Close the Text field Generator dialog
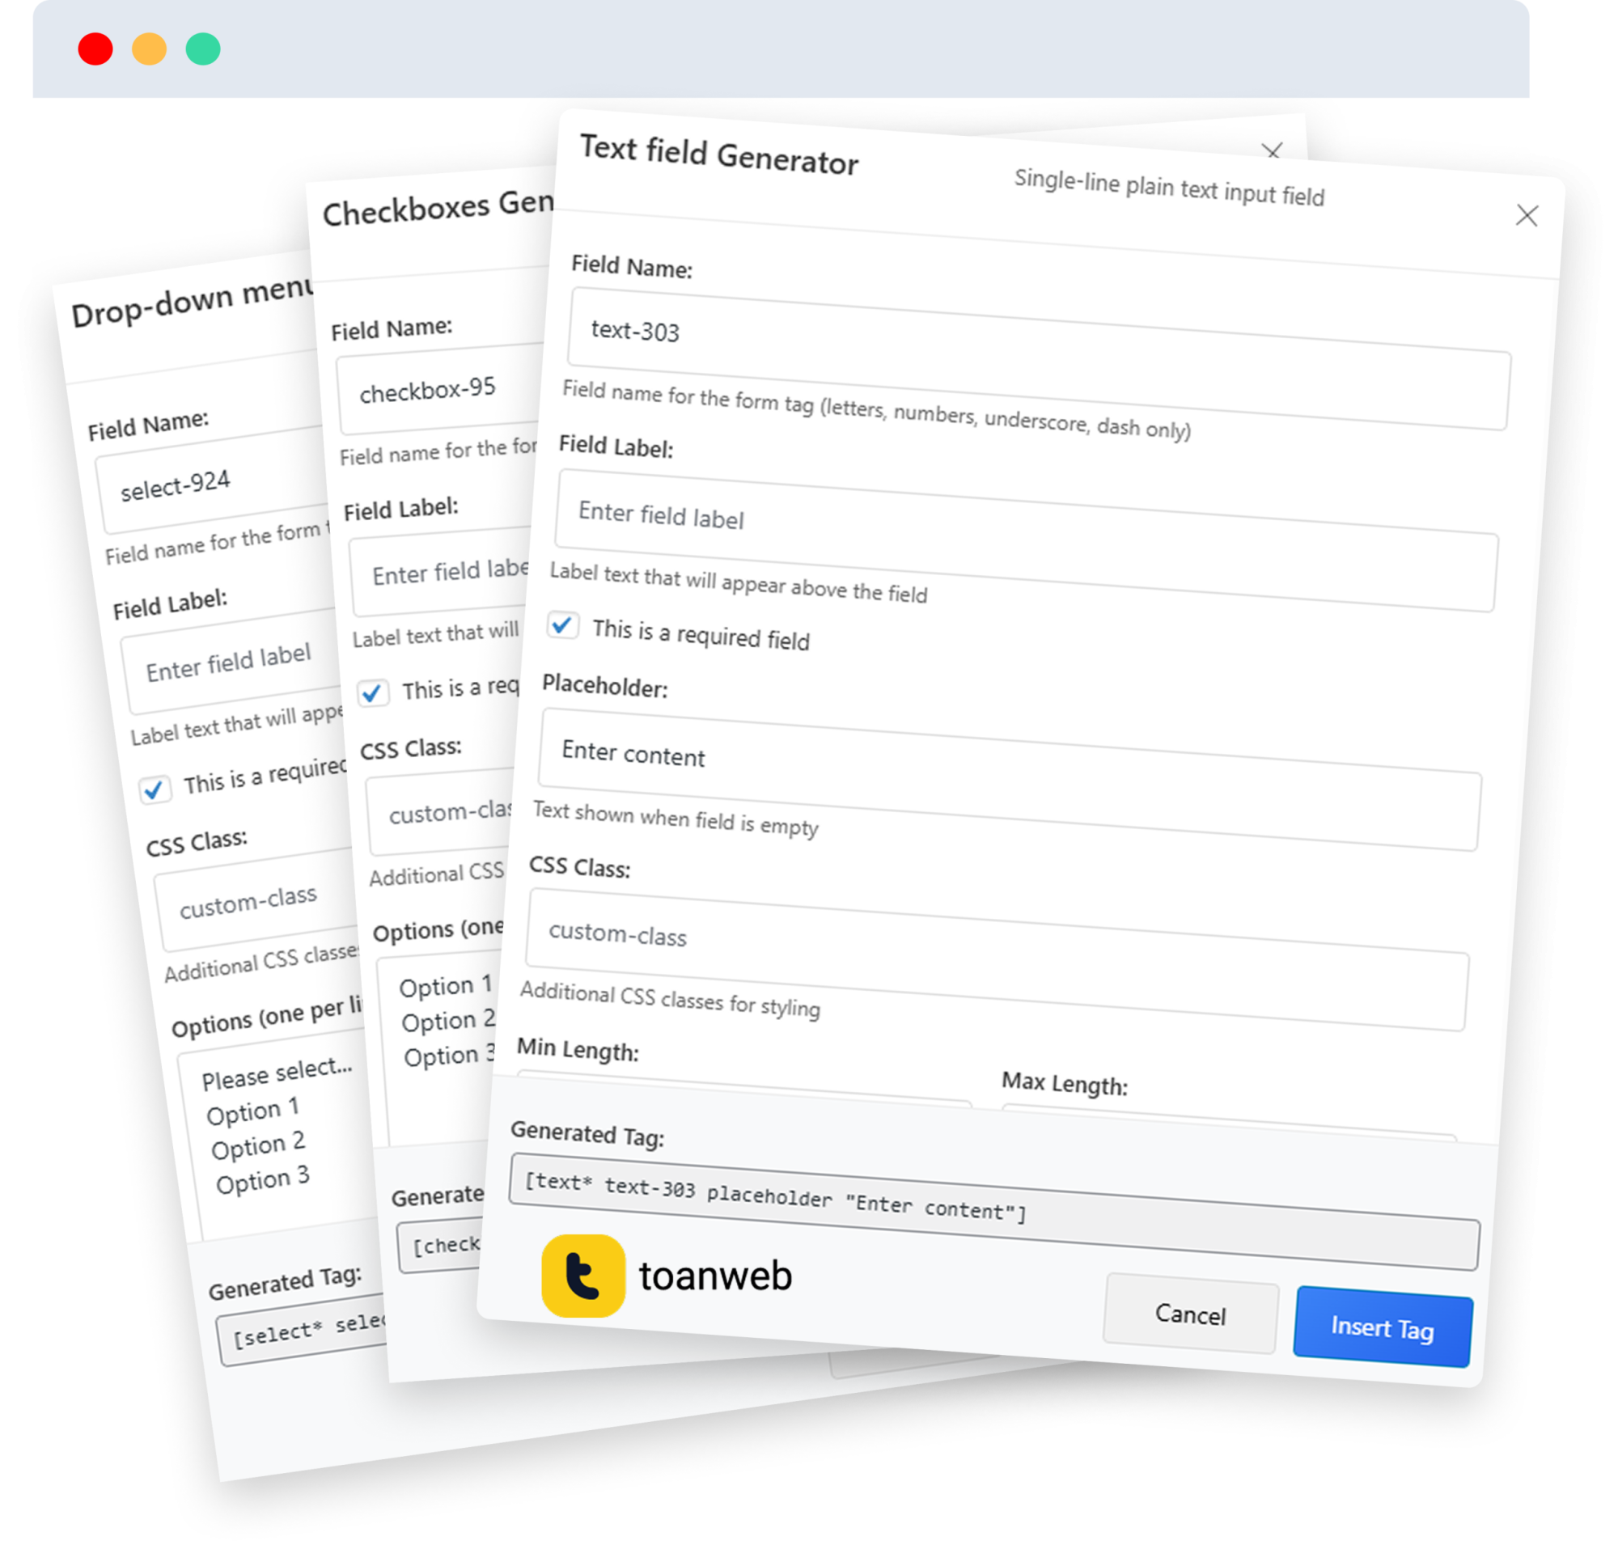Viewport: 1618px width, 1566px height. [1527, 216]
